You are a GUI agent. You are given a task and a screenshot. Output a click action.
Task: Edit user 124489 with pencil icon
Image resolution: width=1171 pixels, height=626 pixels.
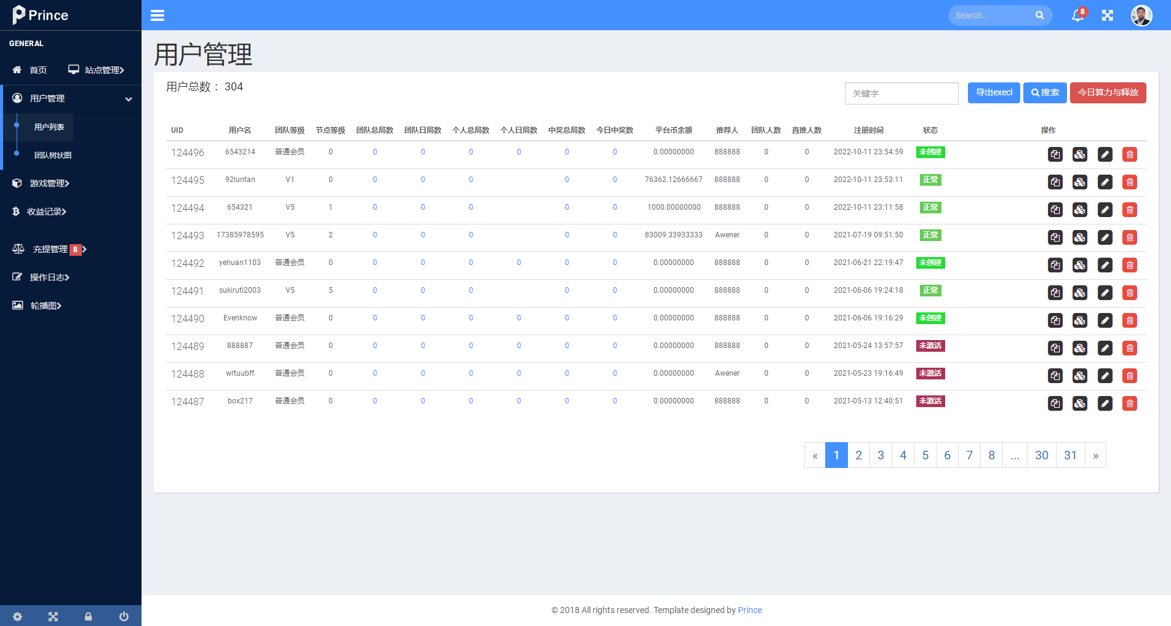tap(1105, 348)
